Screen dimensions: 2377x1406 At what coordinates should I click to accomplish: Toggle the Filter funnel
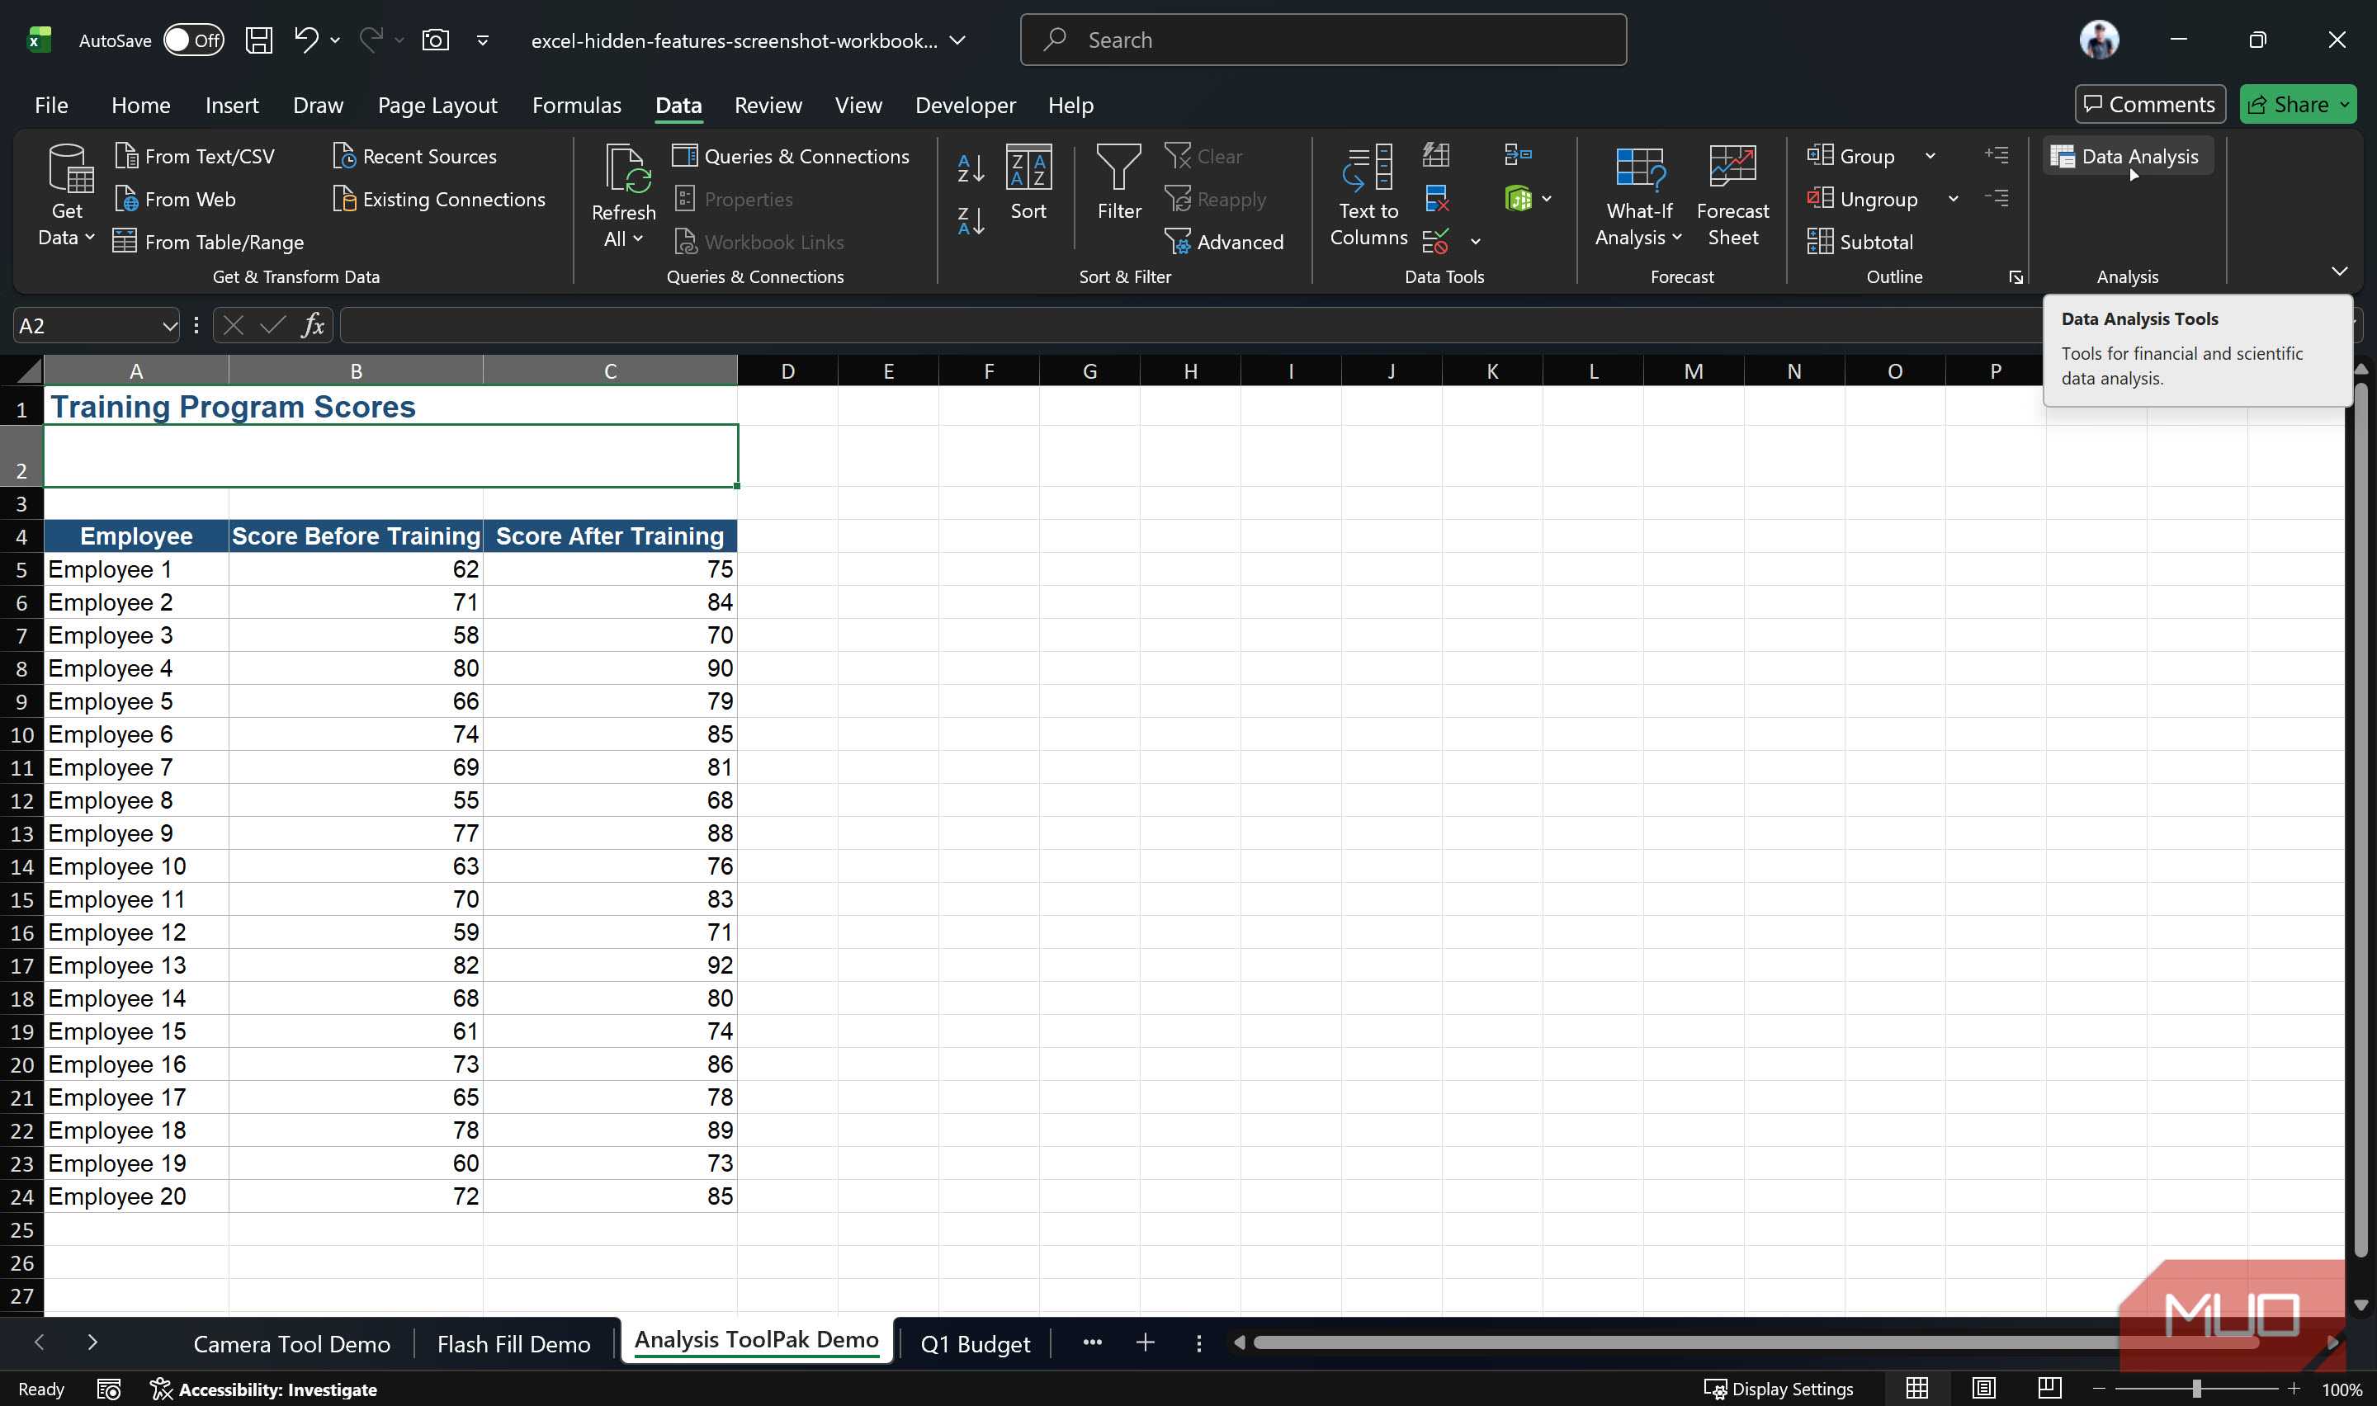click(1119, 183)
